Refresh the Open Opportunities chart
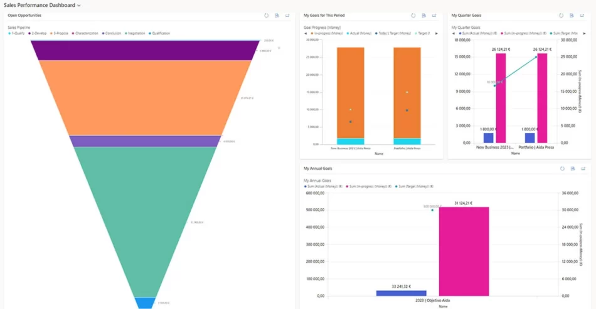Image resolution: width=596 pixels, height=309 pixels. pos(267,16)
